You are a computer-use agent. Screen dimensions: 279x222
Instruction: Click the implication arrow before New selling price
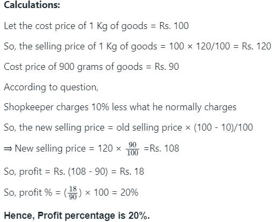[x=8, y=149]
